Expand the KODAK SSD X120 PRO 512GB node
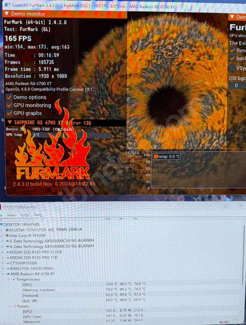 2,252
